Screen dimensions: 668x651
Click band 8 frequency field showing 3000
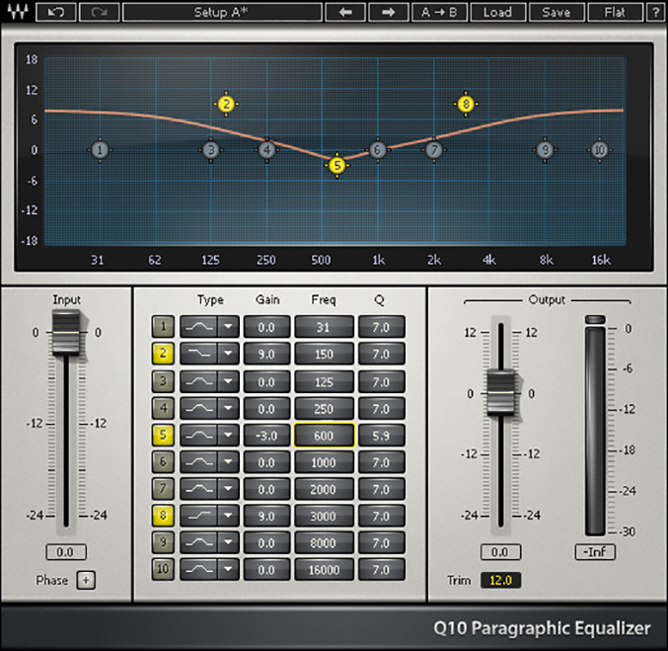324,516
